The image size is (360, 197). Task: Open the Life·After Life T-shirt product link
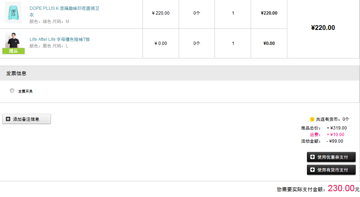(x=60, y=39)
